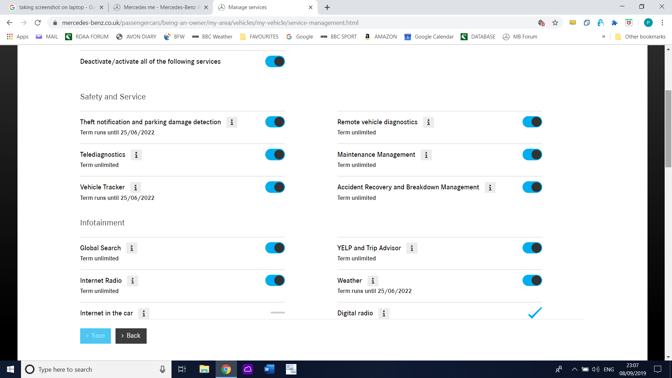This screenshot has width=672, height=378.
Task: Disable the Vehicle Tracker toggle
Action: point(275,187)
